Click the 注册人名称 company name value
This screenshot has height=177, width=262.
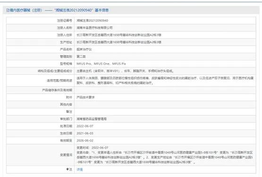[94, 28]
